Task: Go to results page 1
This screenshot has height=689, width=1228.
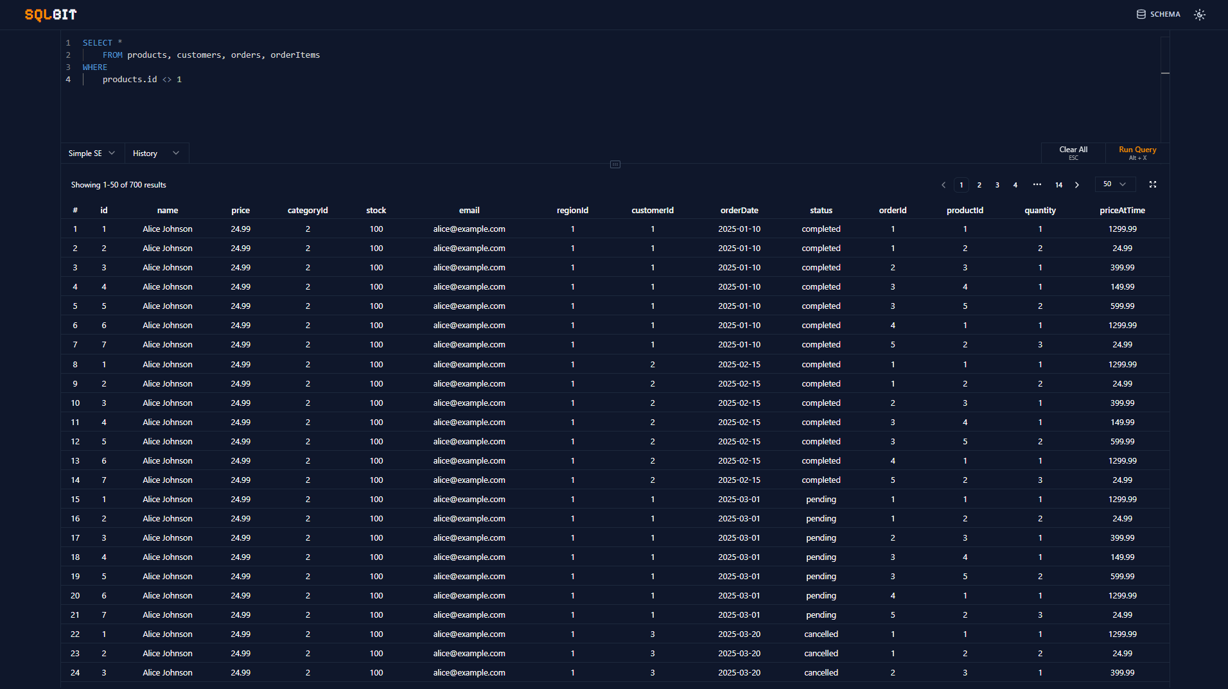Action: (961, 185)
